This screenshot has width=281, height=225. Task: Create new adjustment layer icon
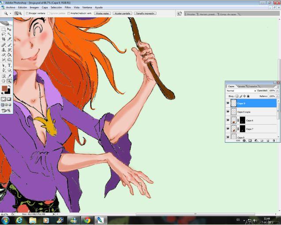256,141
